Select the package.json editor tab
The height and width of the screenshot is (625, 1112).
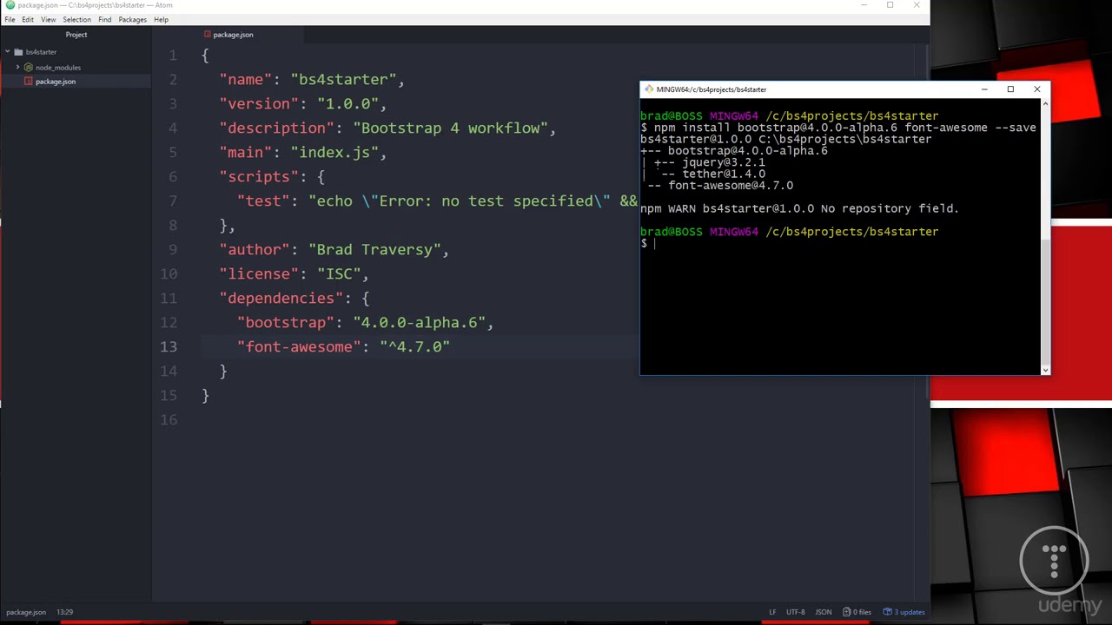[228, 35]
